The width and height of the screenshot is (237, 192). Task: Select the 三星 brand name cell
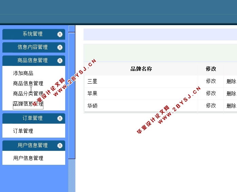click(x=141, y=82)
